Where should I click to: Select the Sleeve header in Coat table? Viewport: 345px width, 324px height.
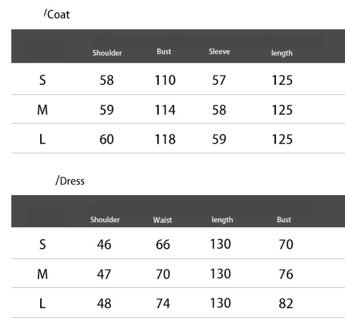(x=218, y=53)
